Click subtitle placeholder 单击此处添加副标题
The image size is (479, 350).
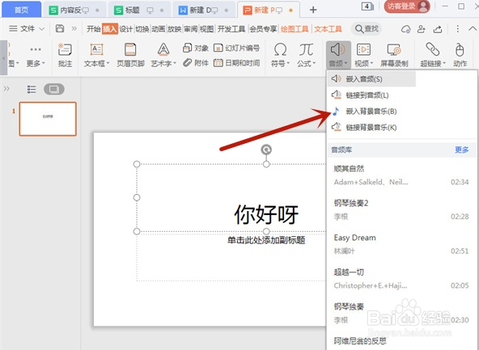(x=266, y=240)
